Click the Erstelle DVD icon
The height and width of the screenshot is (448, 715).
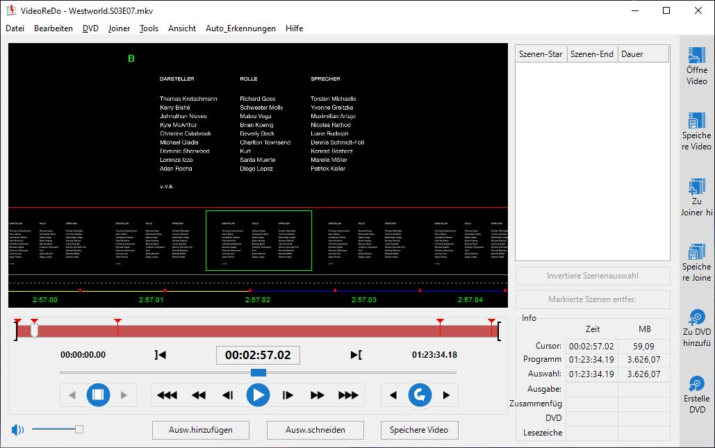click(x=697, y=384)
